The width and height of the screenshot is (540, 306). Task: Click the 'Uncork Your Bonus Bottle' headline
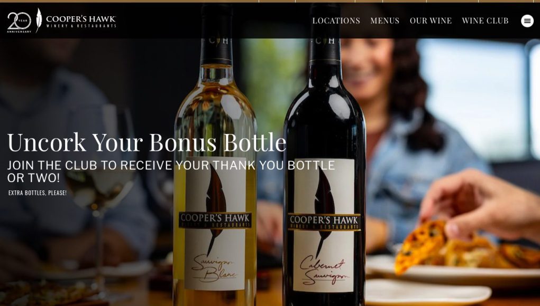coord(147,142)
